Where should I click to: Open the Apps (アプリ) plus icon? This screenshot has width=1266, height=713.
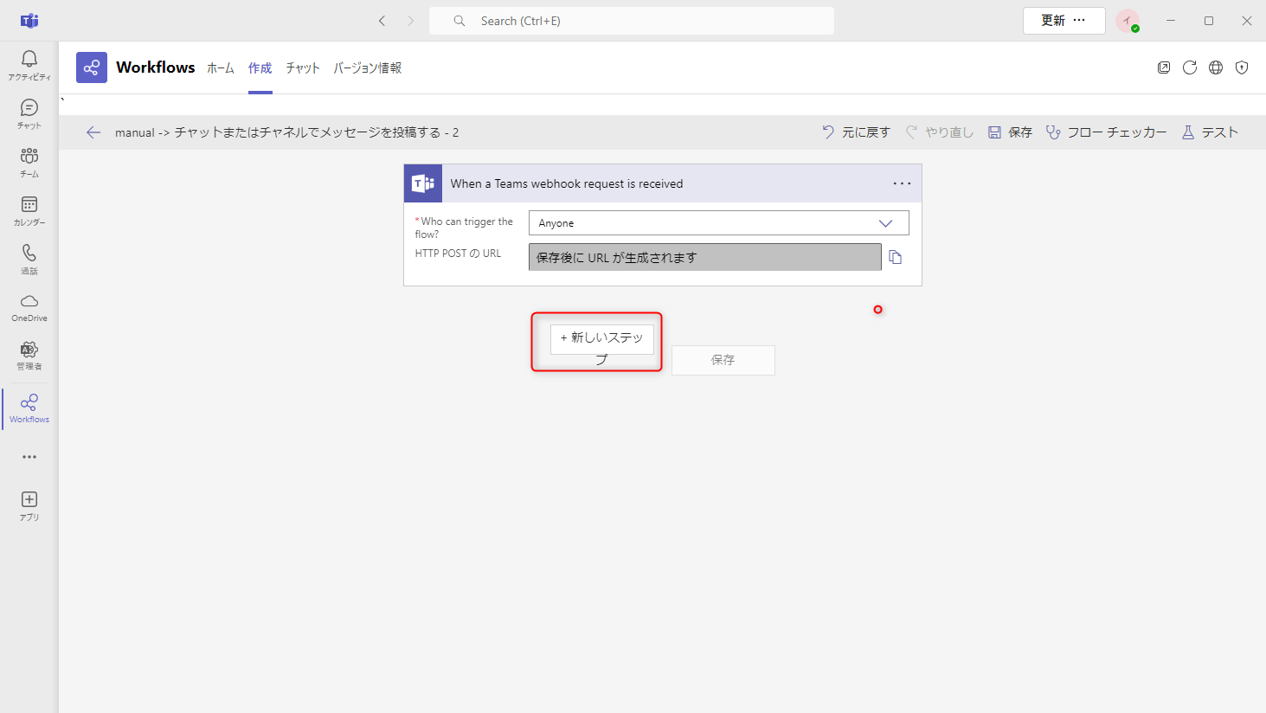(29, 506)
